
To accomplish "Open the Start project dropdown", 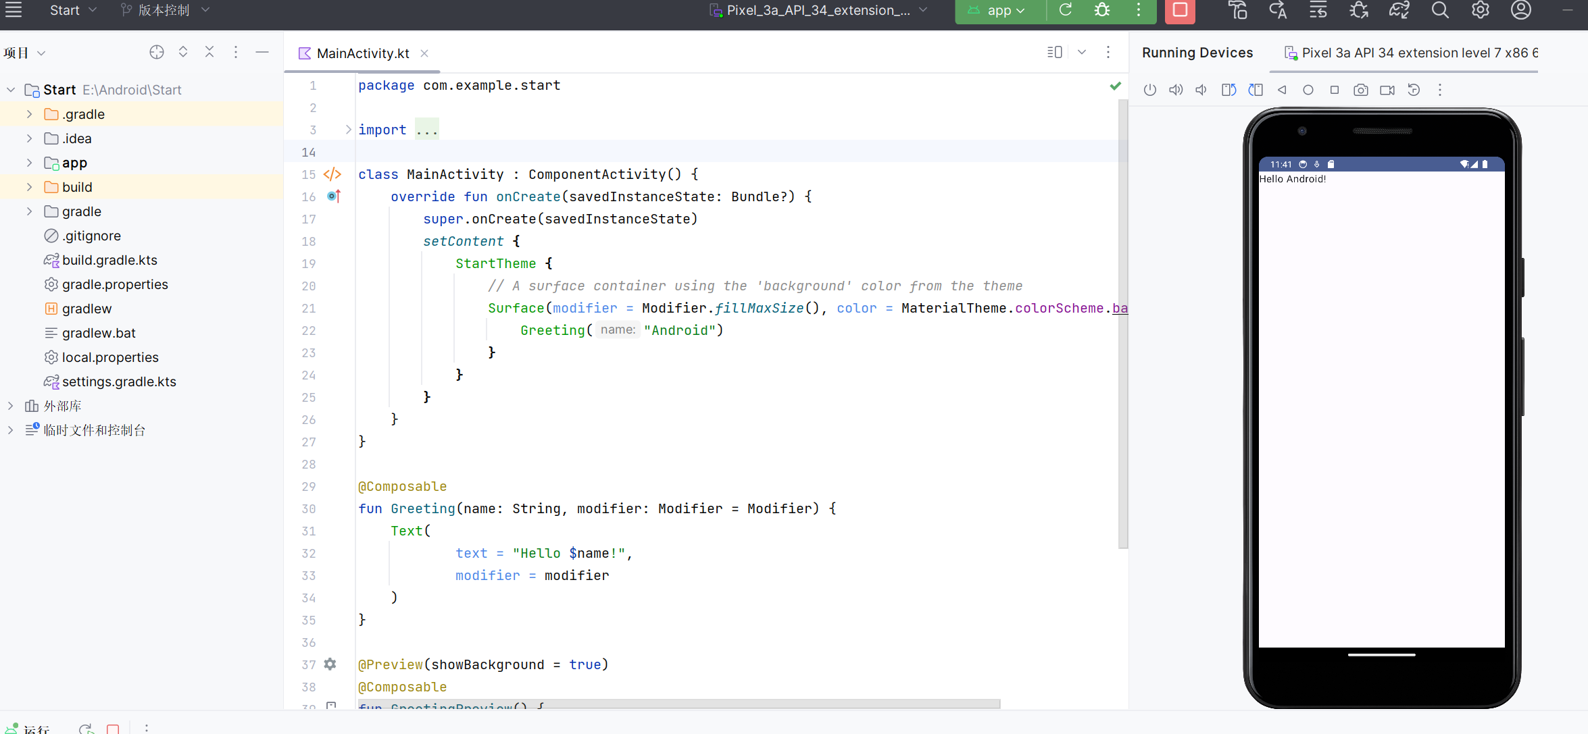I will point(73,10).
